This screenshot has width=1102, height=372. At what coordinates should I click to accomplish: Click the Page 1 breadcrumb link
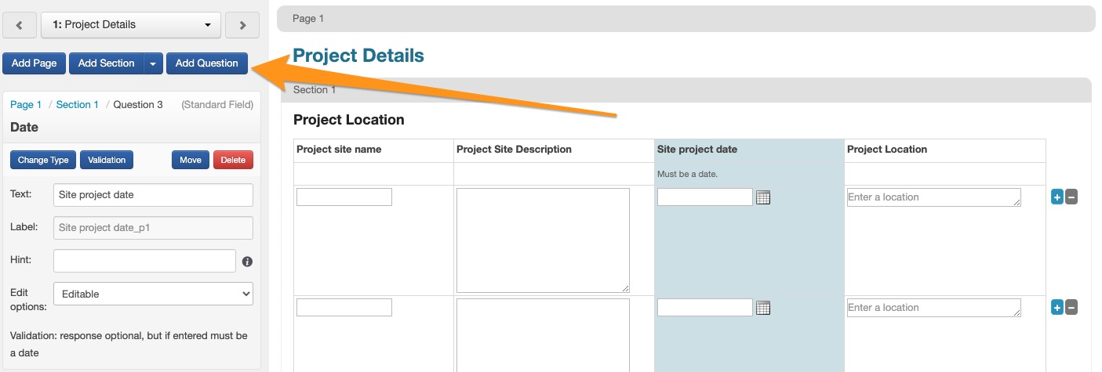coord(26,105)
